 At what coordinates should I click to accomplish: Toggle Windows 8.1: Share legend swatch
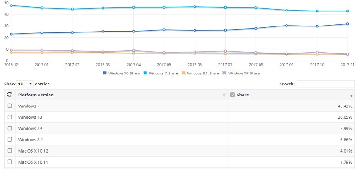tap(183, 73)
